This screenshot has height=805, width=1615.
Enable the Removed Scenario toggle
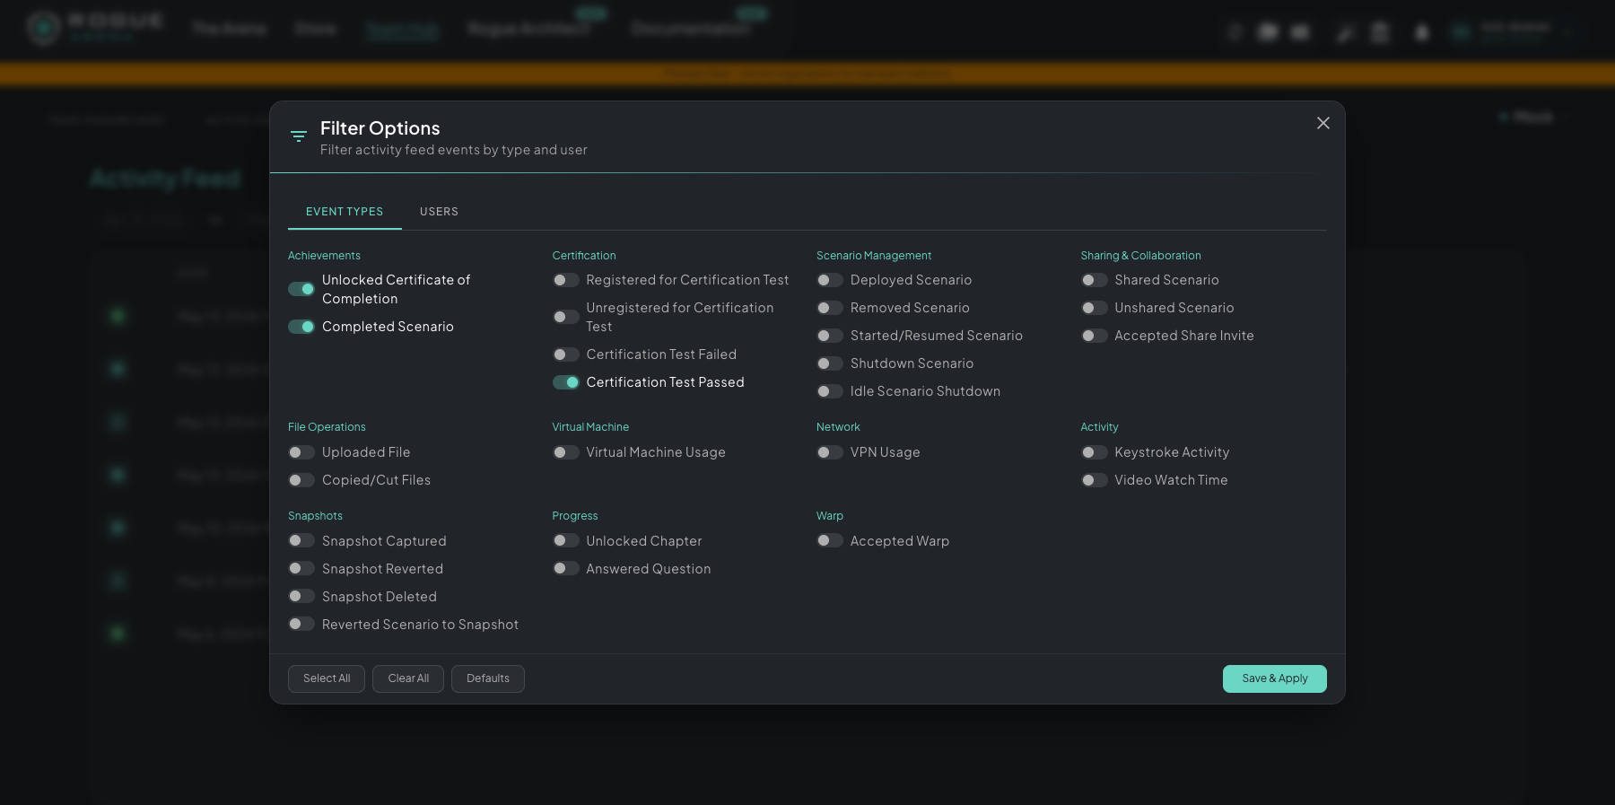coord(830,308)
